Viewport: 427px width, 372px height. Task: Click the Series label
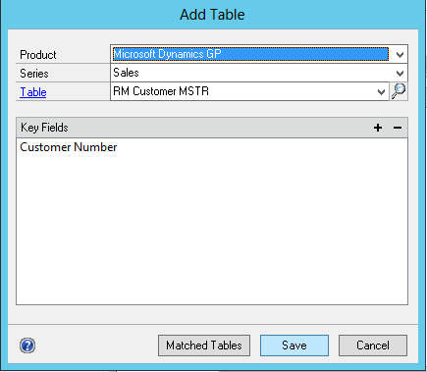click(34, 74)
